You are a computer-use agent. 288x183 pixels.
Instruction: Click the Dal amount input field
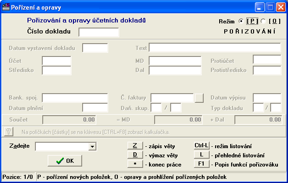pyautogui.click(x=175, y=70)
